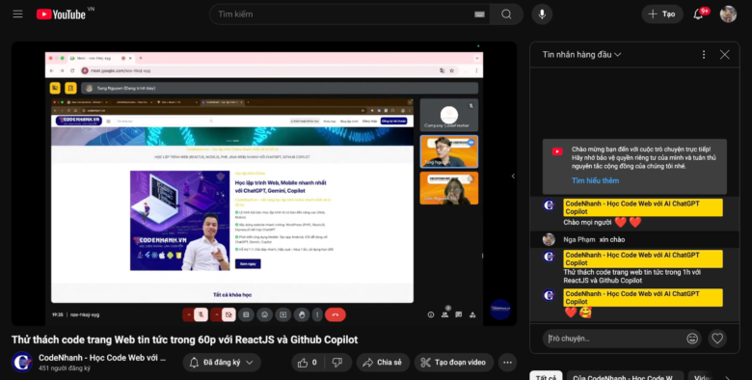The image size is (752, 380).
Task: Click the Tạo đoạn video clip button
Action: [454, 363]
